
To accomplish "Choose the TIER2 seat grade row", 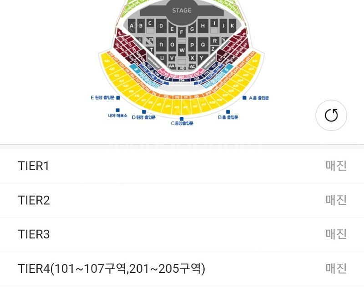I will coord(182,200).
